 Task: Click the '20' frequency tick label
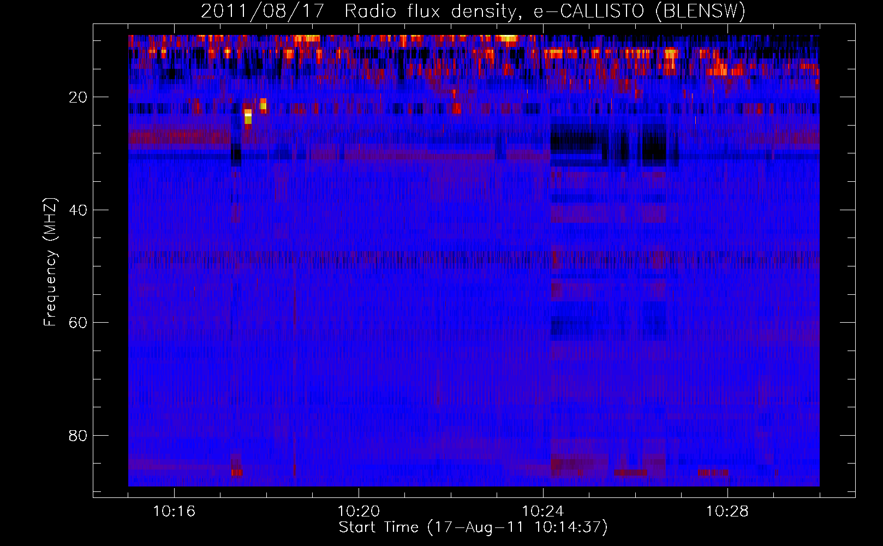(x=79, y=97)
